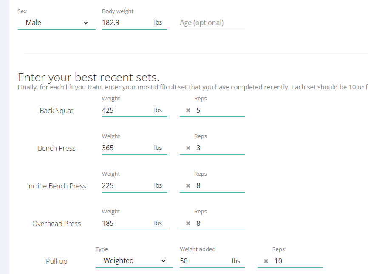368x274 pixels.
Task: Click the Back Squat label
Action: click(57, 111)
